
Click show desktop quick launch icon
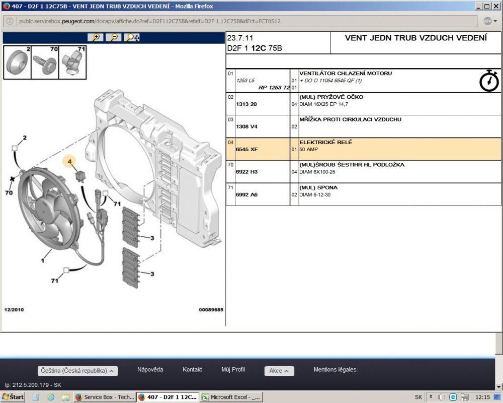(x=36, y=397)
